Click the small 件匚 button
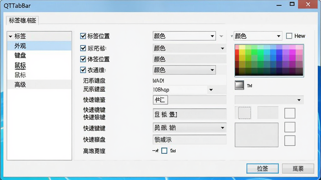321x180 pixels. (x=160, y=100)
